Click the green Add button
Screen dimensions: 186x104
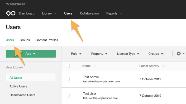tap(31, 54)
